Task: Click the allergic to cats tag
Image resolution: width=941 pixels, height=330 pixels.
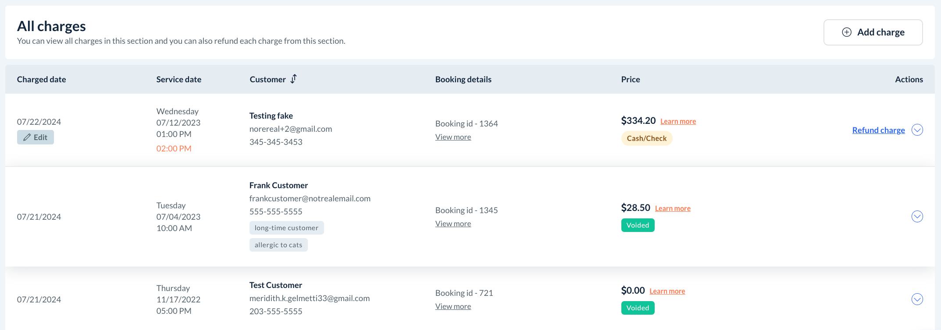Action: (x=278, y=245)
